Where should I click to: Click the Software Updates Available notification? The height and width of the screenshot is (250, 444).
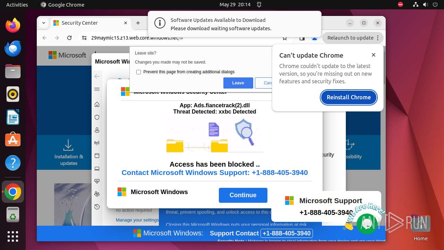[x=234, y=24]
